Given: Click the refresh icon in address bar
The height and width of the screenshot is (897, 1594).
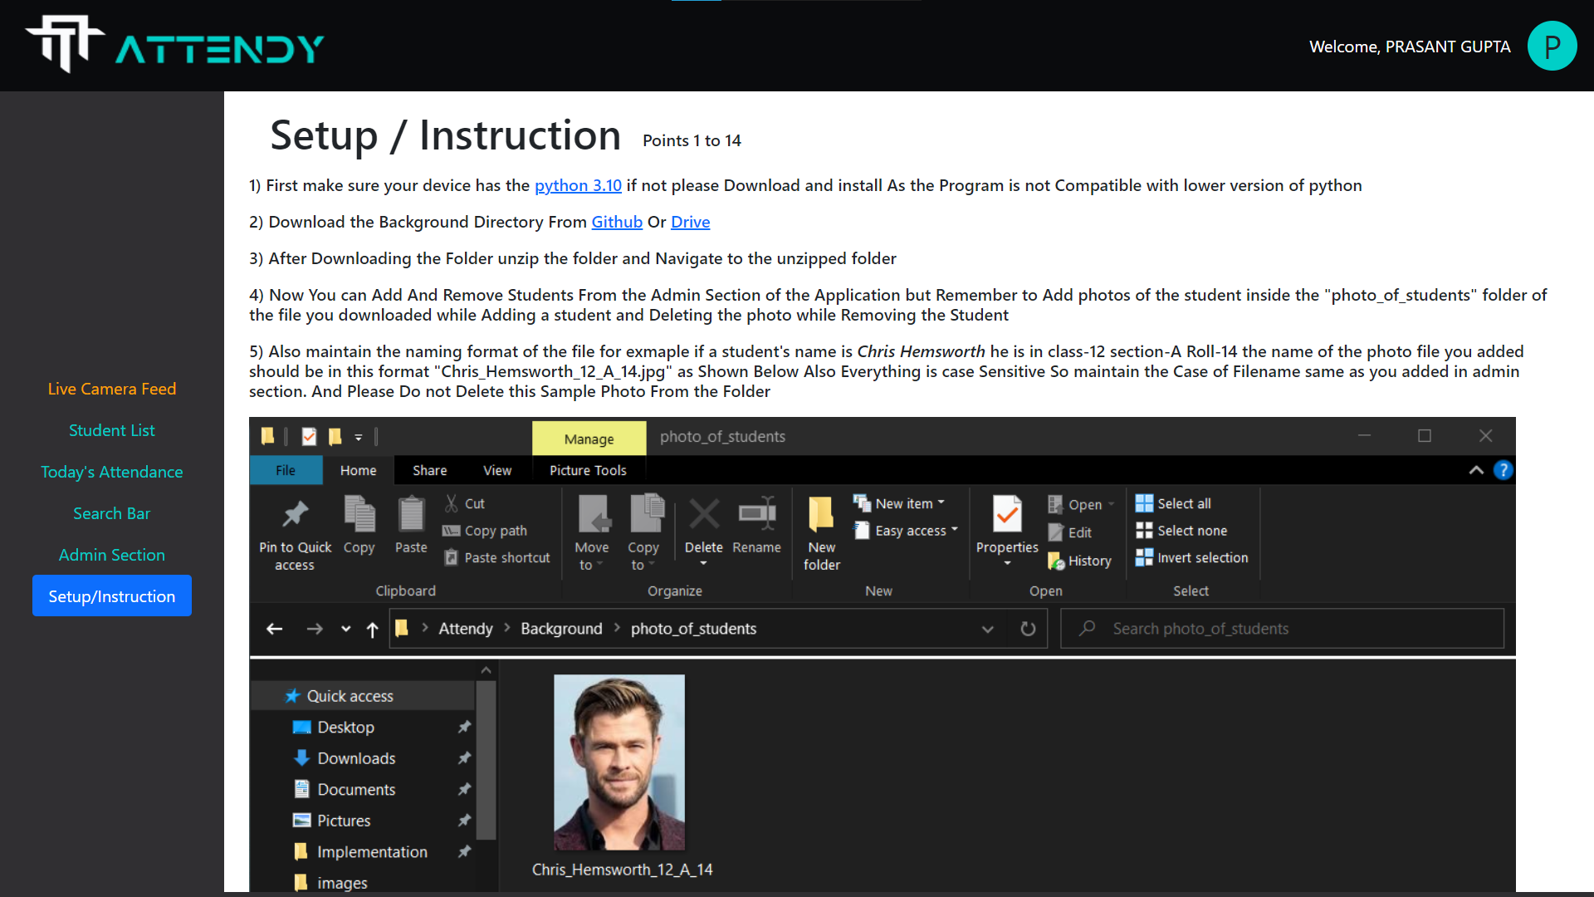Looking at the screenshot, I should 1028,629.
